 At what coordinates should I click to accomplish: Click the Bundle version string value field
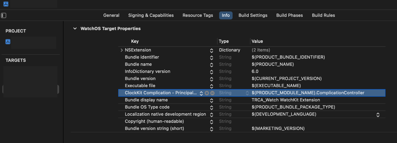pos(318,129)
